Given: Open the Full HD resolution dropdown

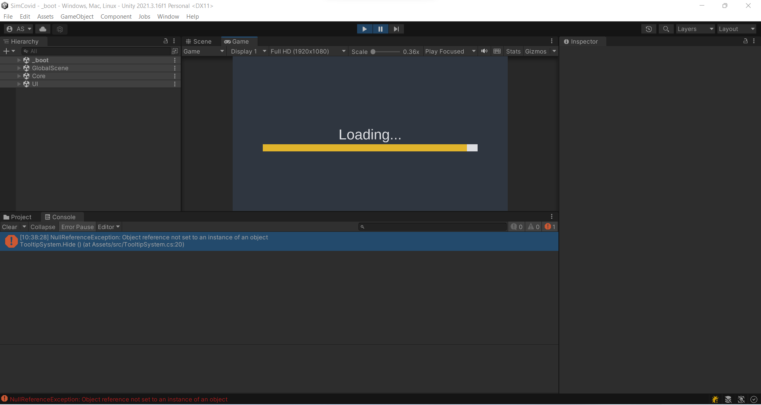Looking at the screenshot, I should point(308,51).
